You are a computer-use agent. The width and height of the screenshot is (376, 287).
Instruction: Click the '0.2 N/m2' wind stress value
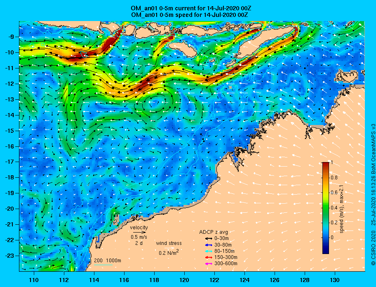(x=169, y=252)
